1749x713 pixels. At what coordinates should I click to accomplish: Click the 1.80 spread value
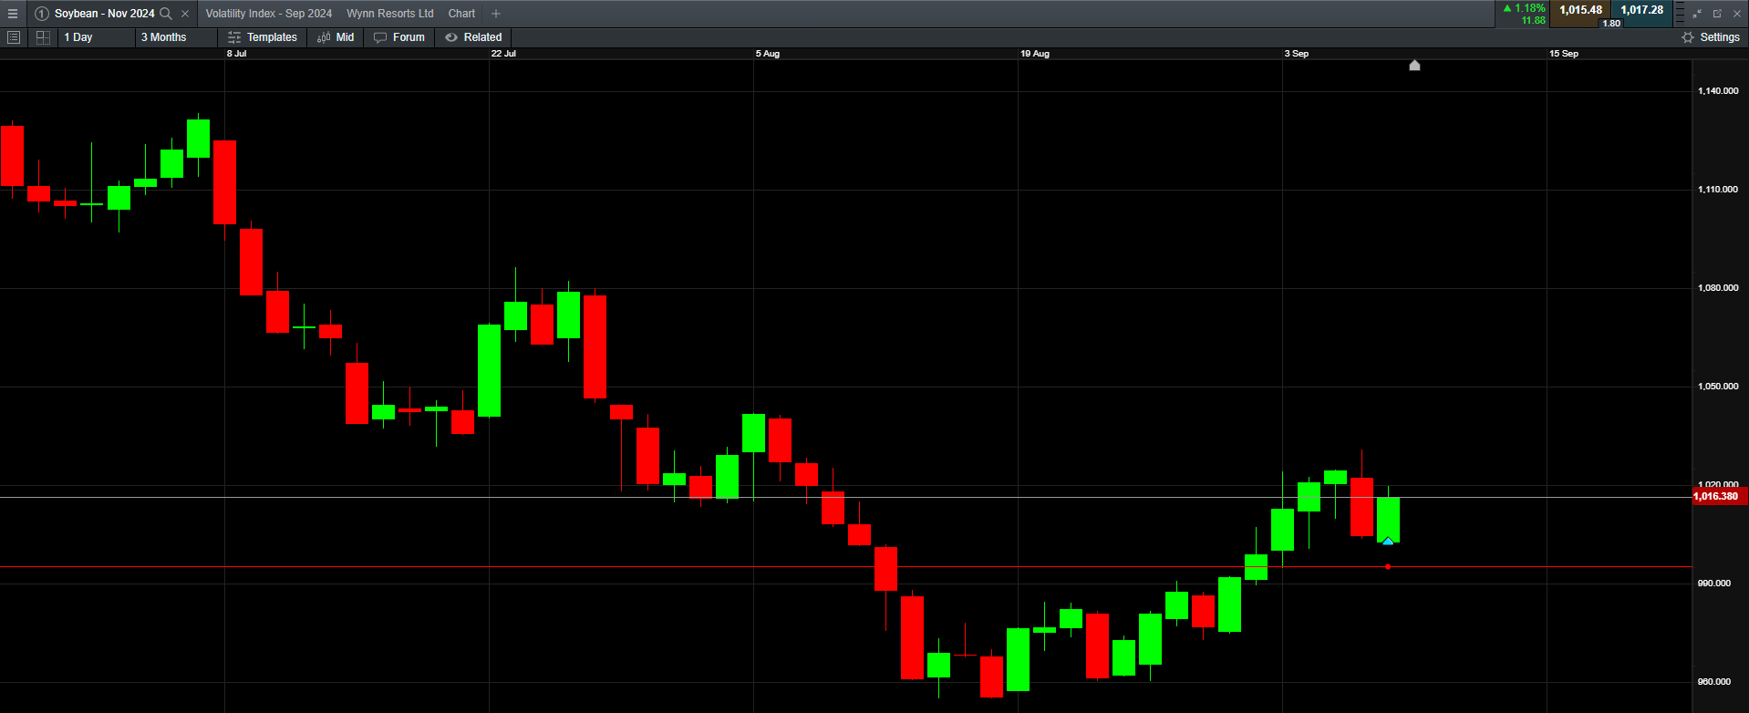point(1611,24)
